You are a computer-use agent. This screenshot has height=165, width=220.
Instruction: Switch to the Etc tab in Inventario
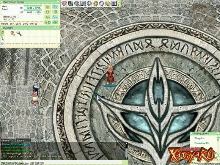click(2, 44)
